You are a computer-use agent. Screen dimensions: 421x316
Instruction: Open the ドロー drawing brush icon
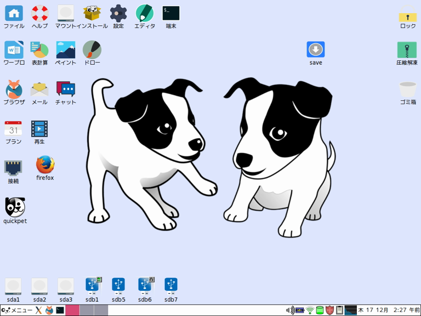(x=92, y=50)
